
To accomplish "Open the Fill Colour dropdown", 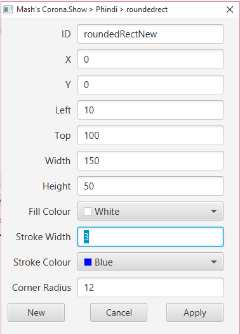I will 150,211.
